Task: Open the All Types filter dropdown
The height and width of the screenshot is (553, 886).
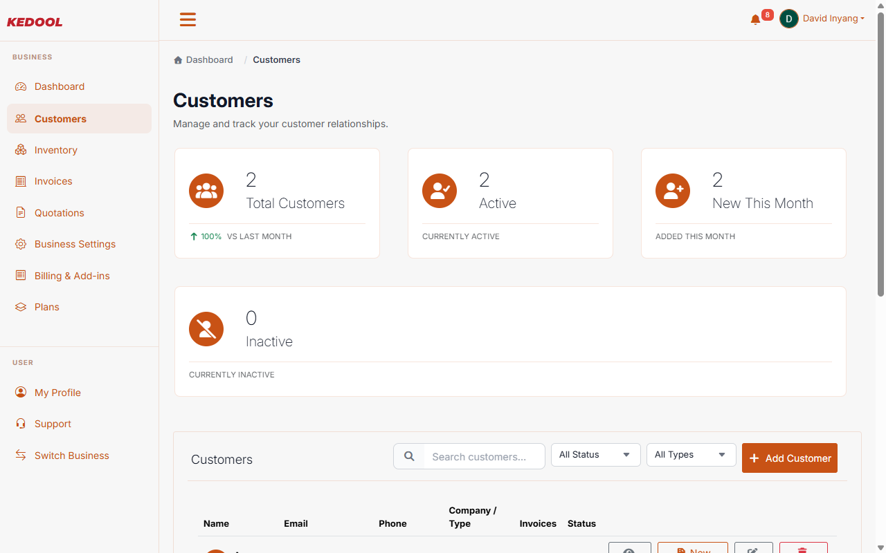Action: coord(691,455)
